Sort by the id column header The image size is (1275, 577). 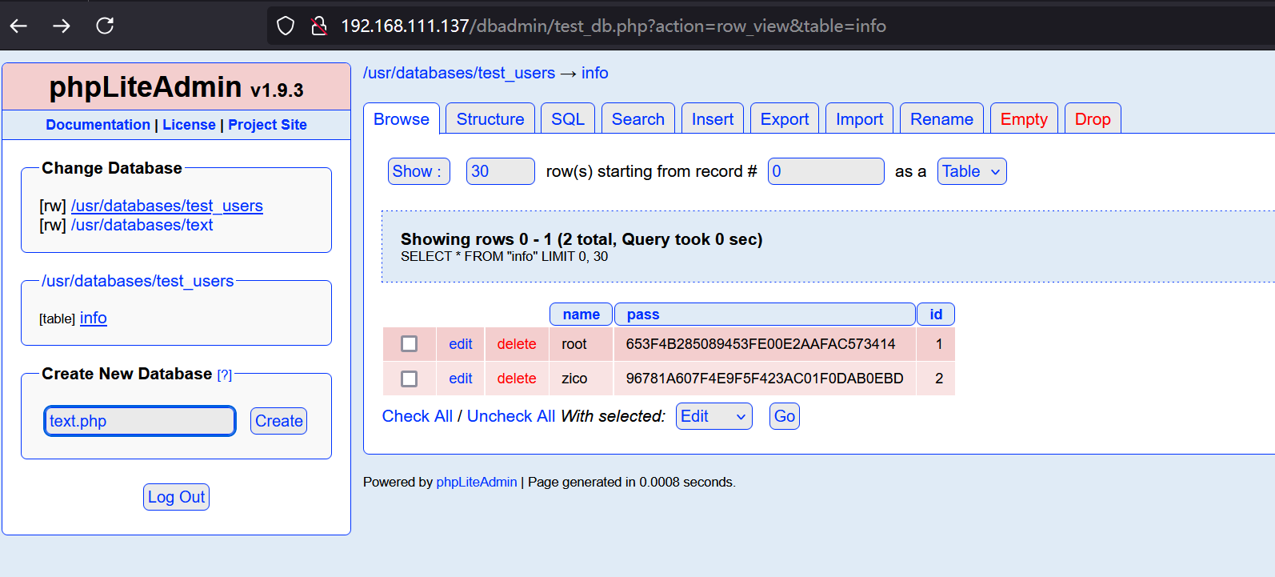936,315
